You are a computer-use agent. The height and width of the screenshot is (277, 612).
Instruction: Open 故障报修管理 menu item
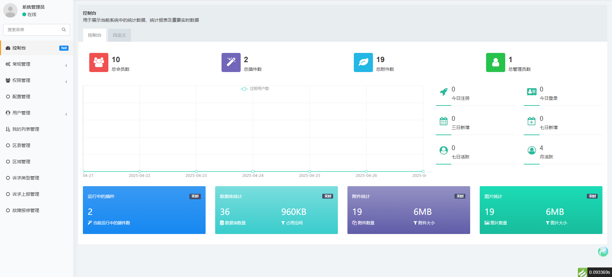(25, 210)
